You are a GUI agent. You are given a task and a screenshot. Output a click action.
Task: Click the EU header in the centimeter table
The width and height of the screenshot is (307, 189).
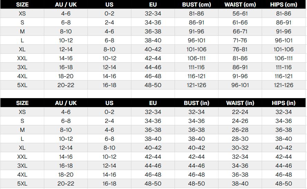(x=153, y=5)
